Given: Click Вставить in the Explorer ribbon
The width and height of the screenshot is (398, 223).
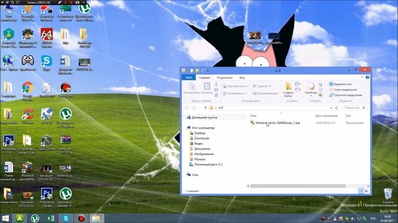Looking at the screenshot, I should (x=207, y=89).
